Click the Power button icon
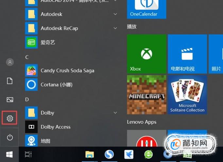223x162 pixels. [x=10, y=137]
